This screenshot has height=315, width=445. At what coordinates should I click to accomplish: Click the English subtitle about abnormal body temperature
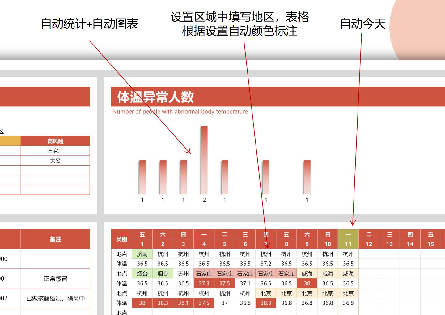coord(180,111)
